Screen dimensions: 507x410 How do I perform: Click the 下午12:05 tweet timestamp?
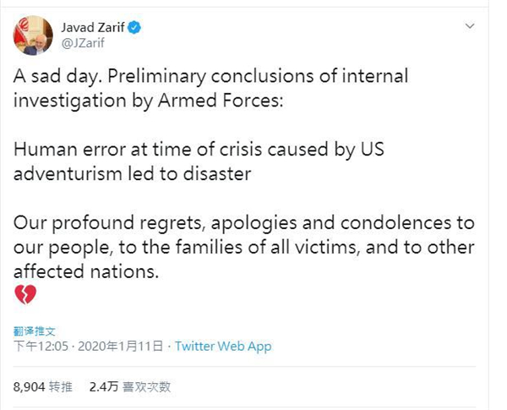(x=41, y=347)
